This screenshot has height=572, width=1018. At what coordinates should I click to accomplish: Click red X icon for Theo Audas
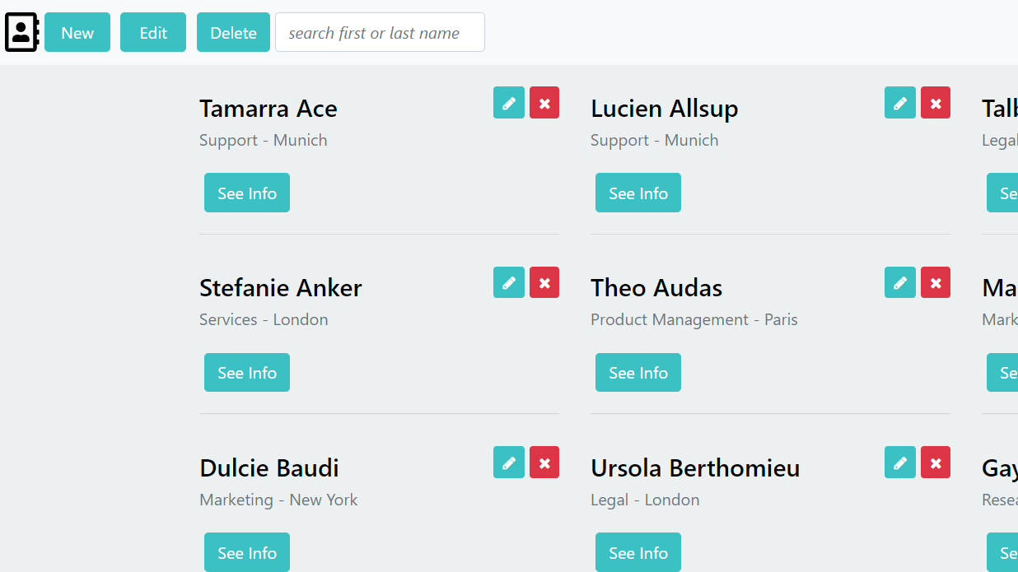(x=936, y=282)
